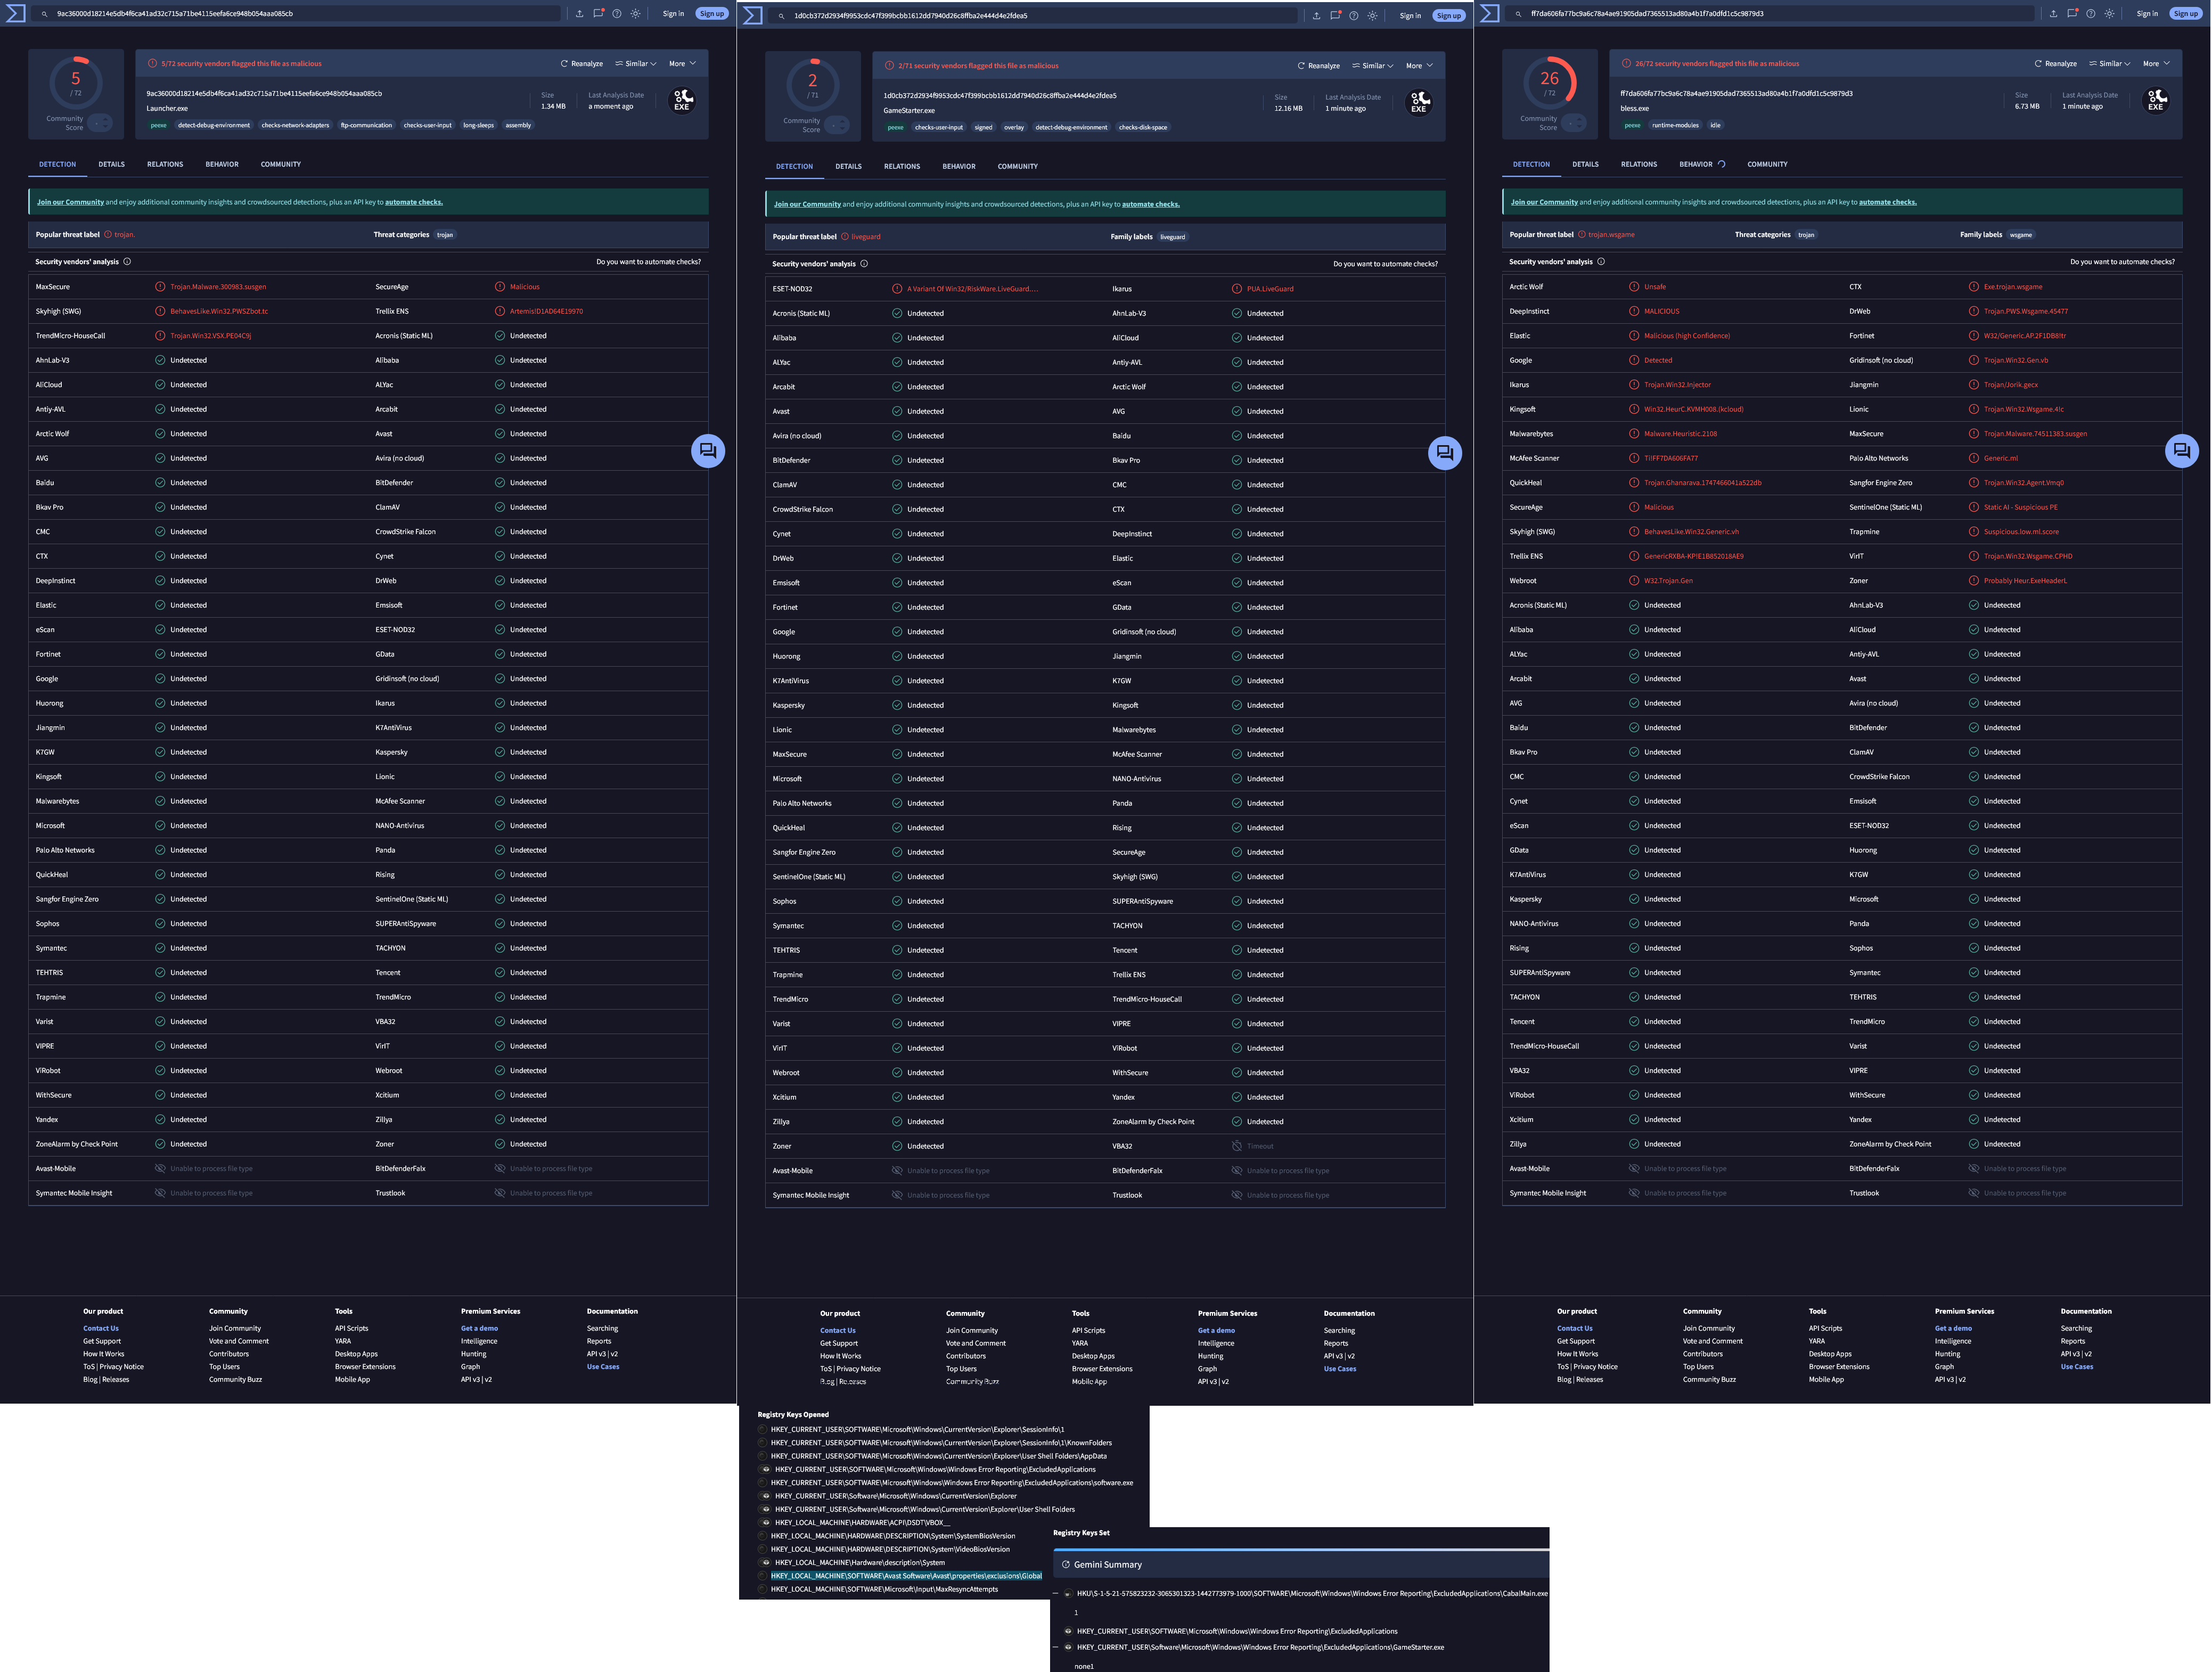Open DETAILS tab in Launcher.exe report
The width and height of the screenshot is (2212, 1672).
pos(112,164)
